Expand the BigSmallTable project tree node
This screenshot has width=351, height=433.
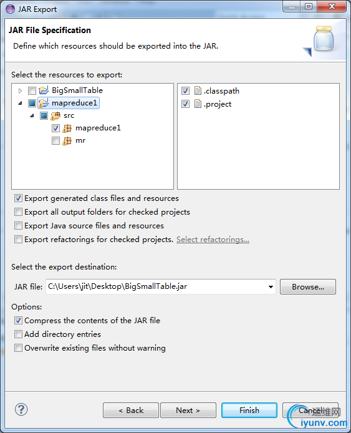20,90
